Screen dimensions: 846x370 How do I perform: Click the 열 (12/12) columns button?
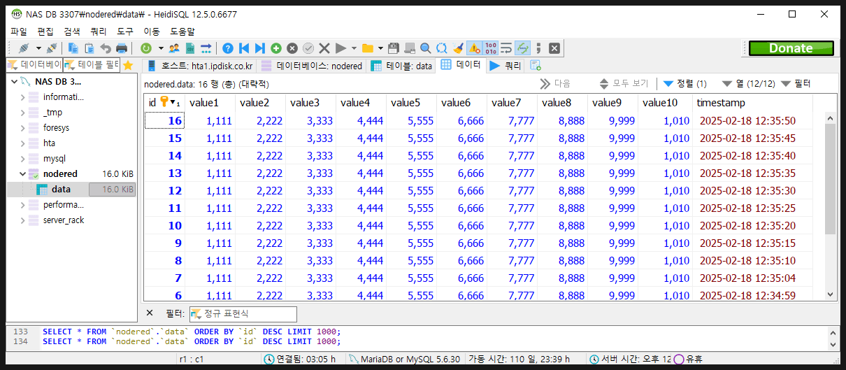coord(748,84)
